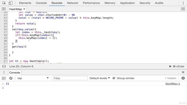Click 'Line 20, Column 6' status text
This screenshot has width=187, height=105.
click(21, 66)
